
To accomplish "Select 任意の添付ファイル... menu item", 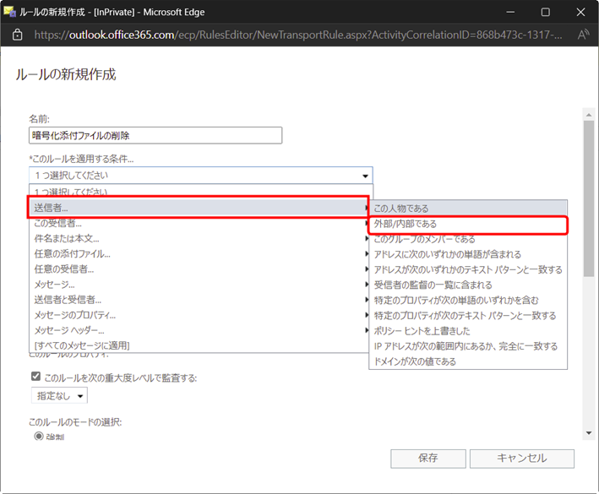I will [x=199, y=254].
